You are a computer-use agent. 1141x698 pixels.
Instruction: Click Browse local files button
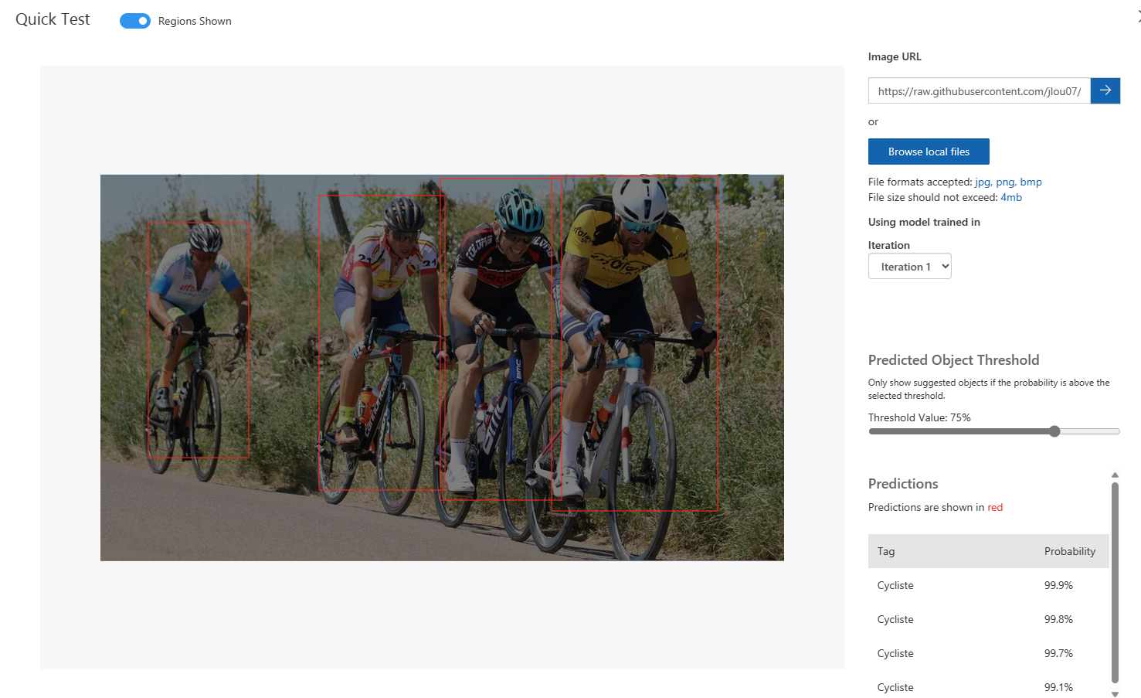[929, 152]
